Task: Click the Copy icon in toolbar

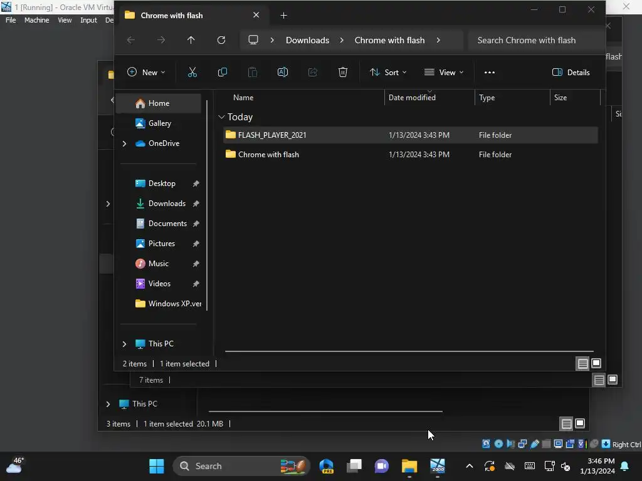Action: tap(223, 73)
